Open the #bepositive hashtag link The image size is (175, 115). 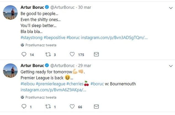54,37
